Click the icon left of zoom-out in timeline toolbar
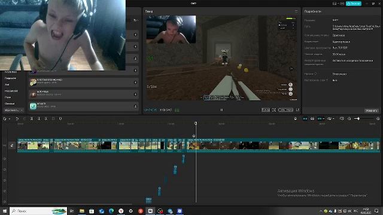383x215 pixels. click(x=342, y=119)
